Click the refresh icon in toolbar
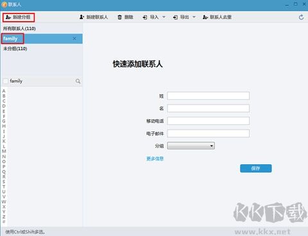Viewport: 308px width, 236px height. tap(301, 17)
